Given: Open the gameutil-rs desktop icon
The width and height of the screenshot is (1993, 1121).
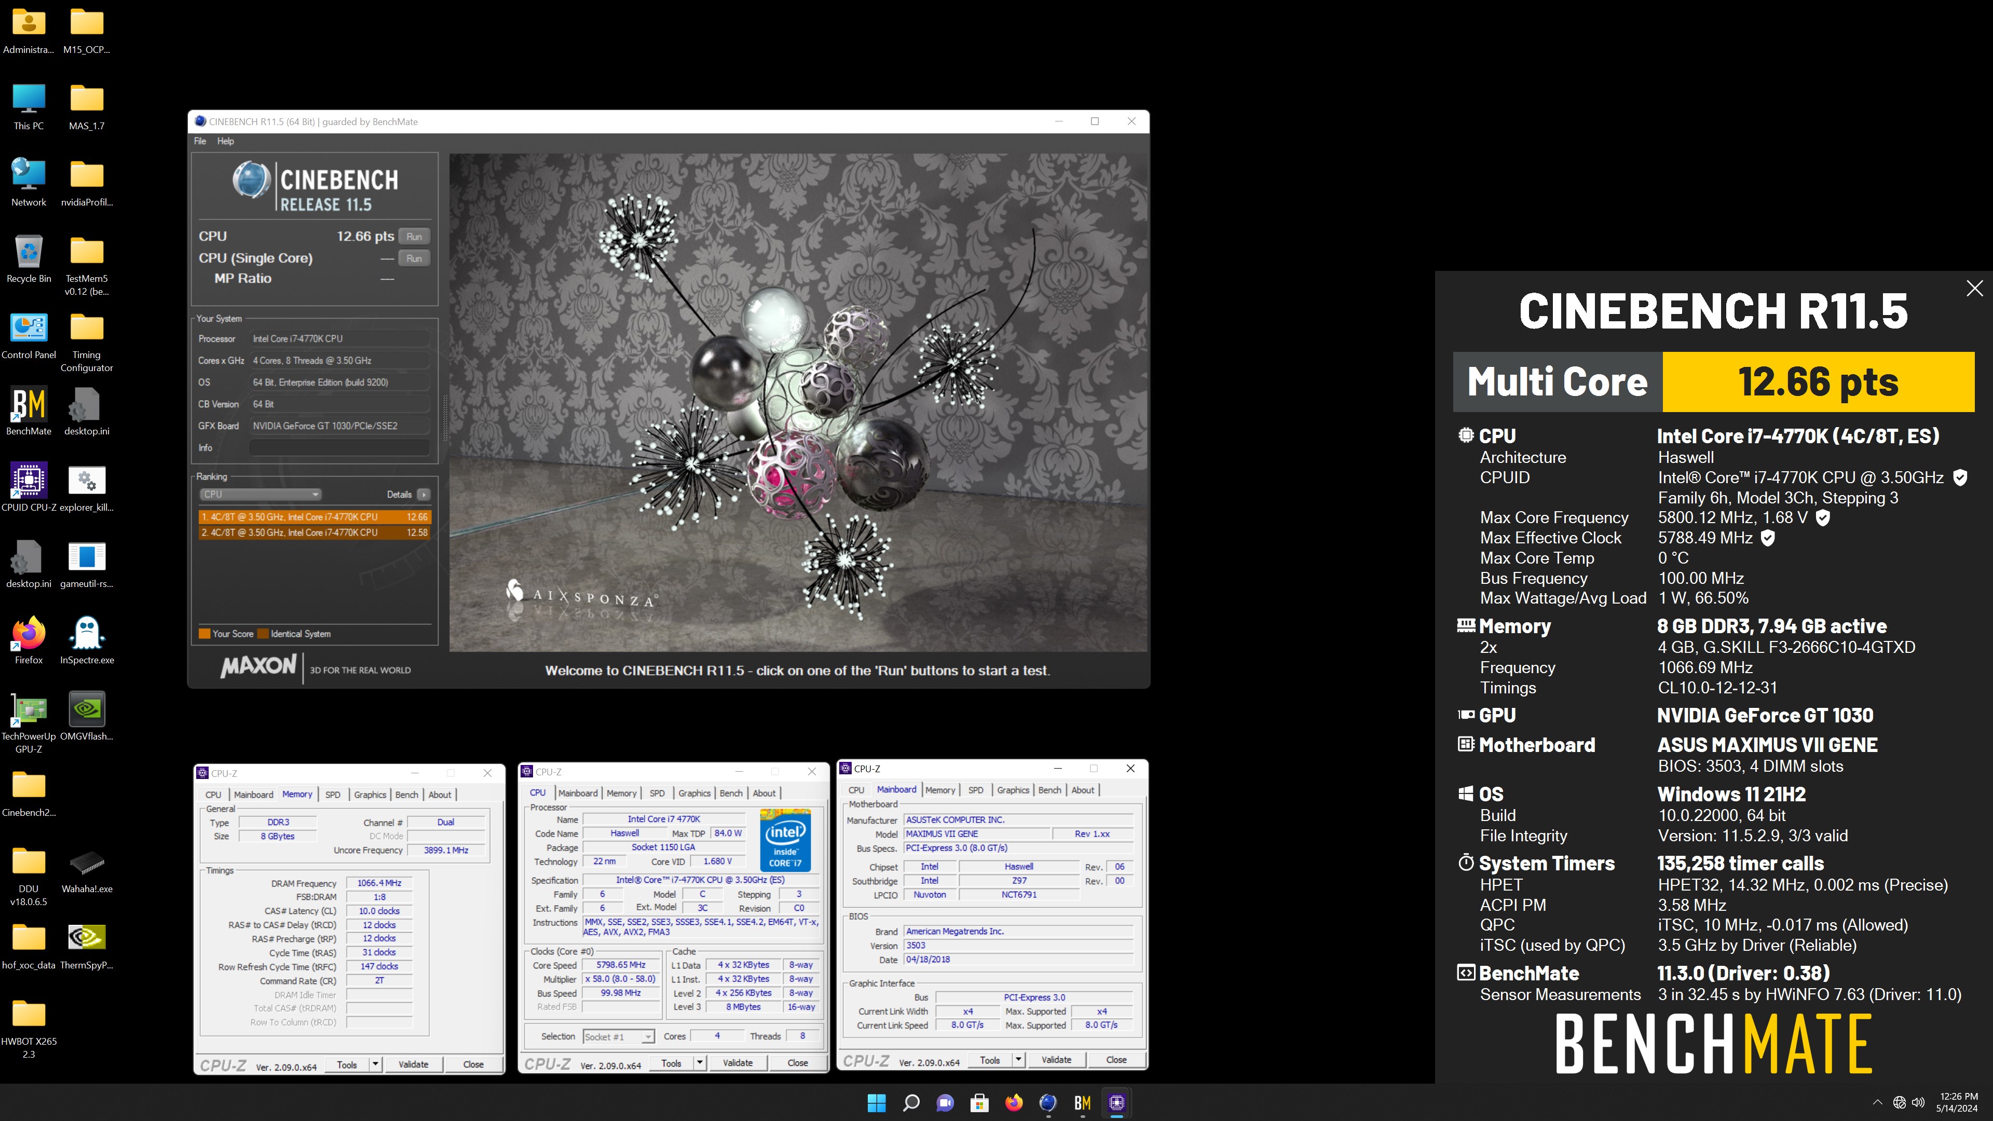Looking at the screenshot, I should coord(87,563).
